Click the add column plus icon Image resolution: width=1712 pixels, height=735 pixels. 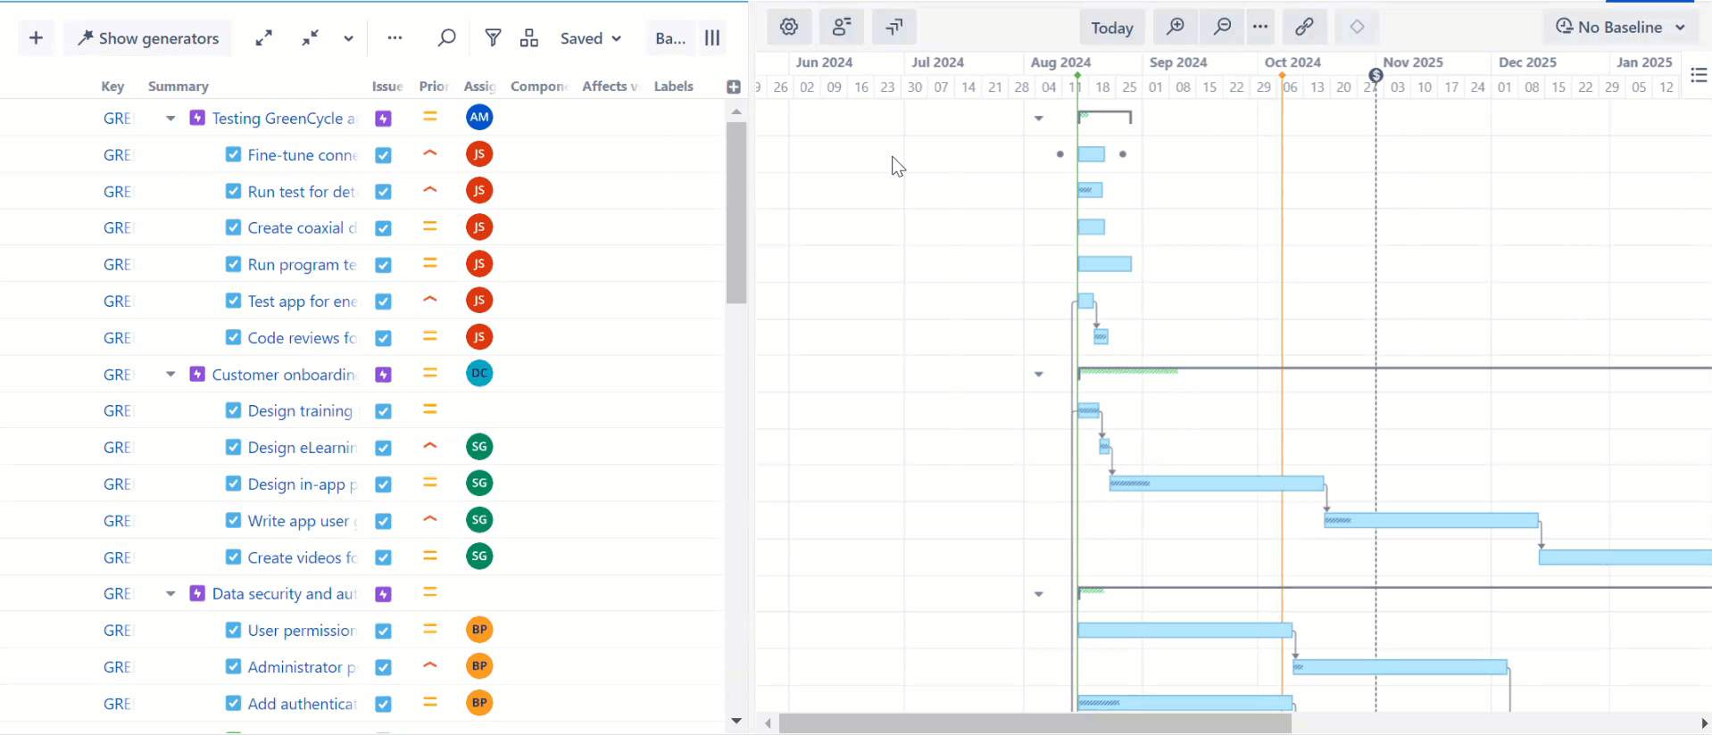[734, 87]
